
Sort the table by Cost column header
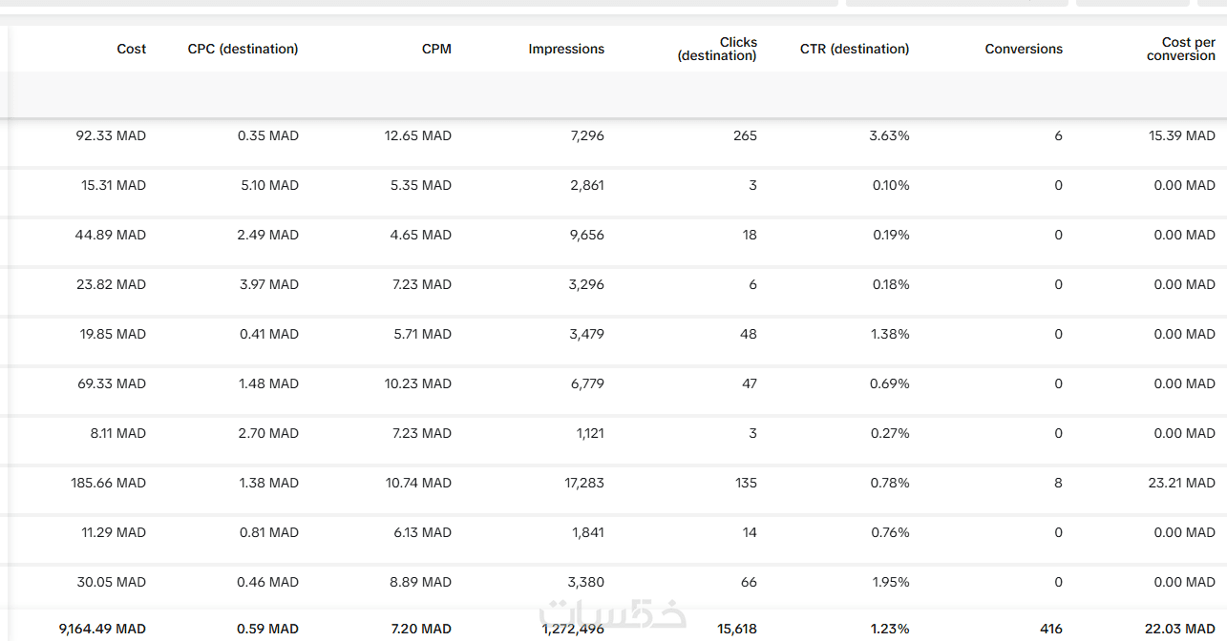[x=132, y=49]
